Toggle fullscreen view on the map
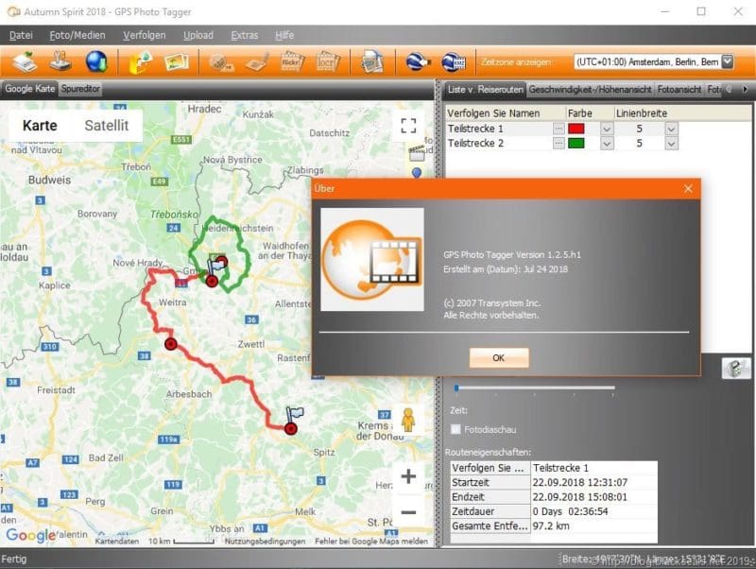The image size is (756, 569). (408, 126)
